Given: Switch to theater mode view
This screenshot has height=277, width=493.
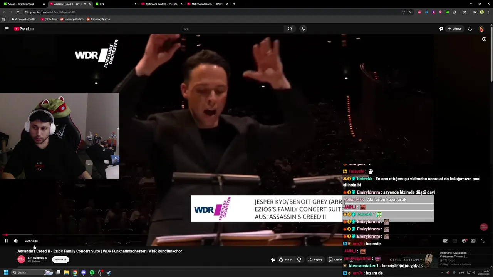Looking at the screenshot, I should coord(473,241).
